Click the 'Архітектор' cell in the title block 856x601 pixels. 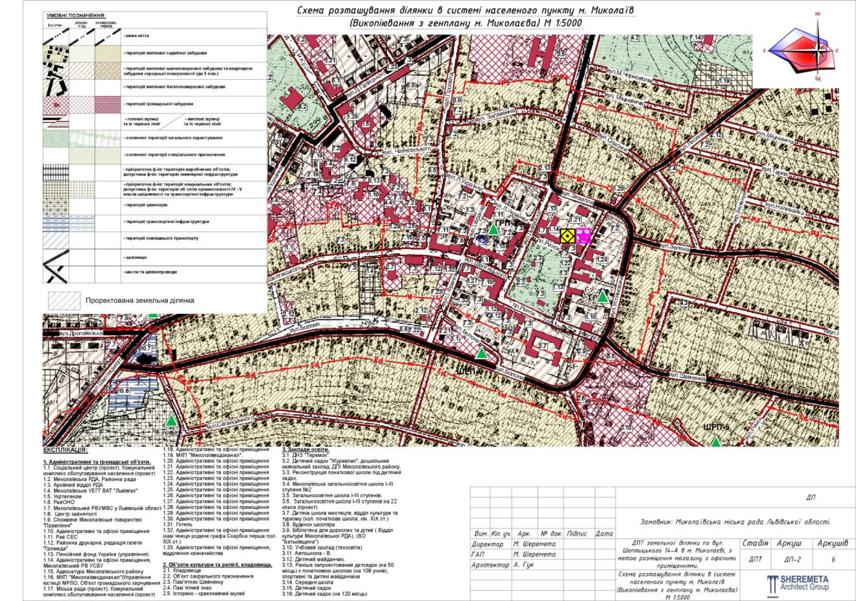tap(492, 565)
